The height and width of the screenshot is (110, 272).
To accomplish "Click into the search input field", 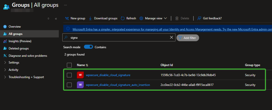I will (118, 38).
